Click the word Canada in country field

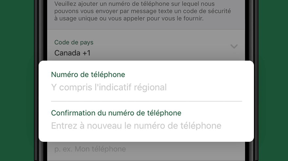[67, 53]
